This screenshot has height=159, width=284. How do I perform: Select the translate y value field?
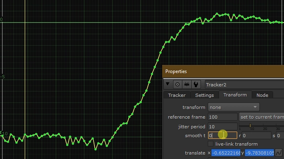259,153
